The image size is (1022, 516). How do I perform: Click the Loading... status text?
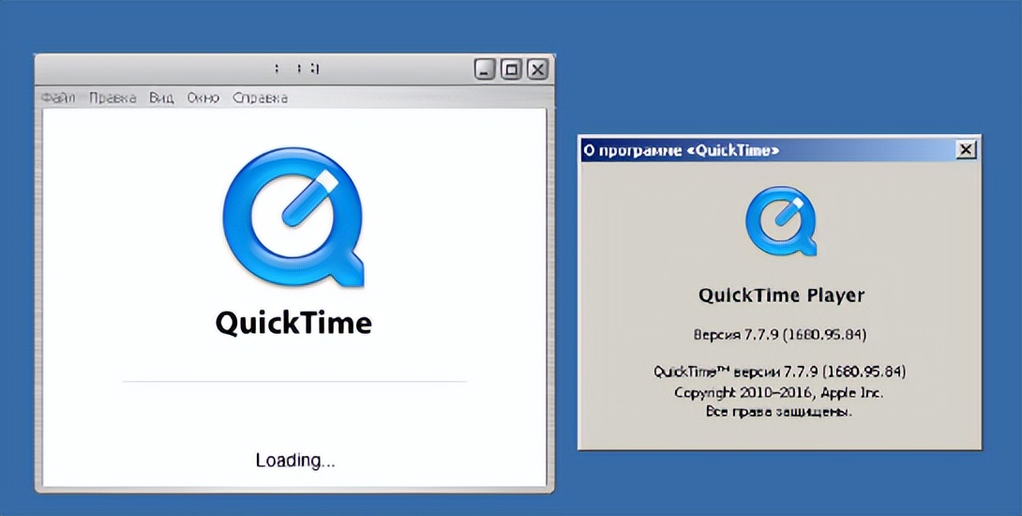pyautogui.click(x=295, y=461)
